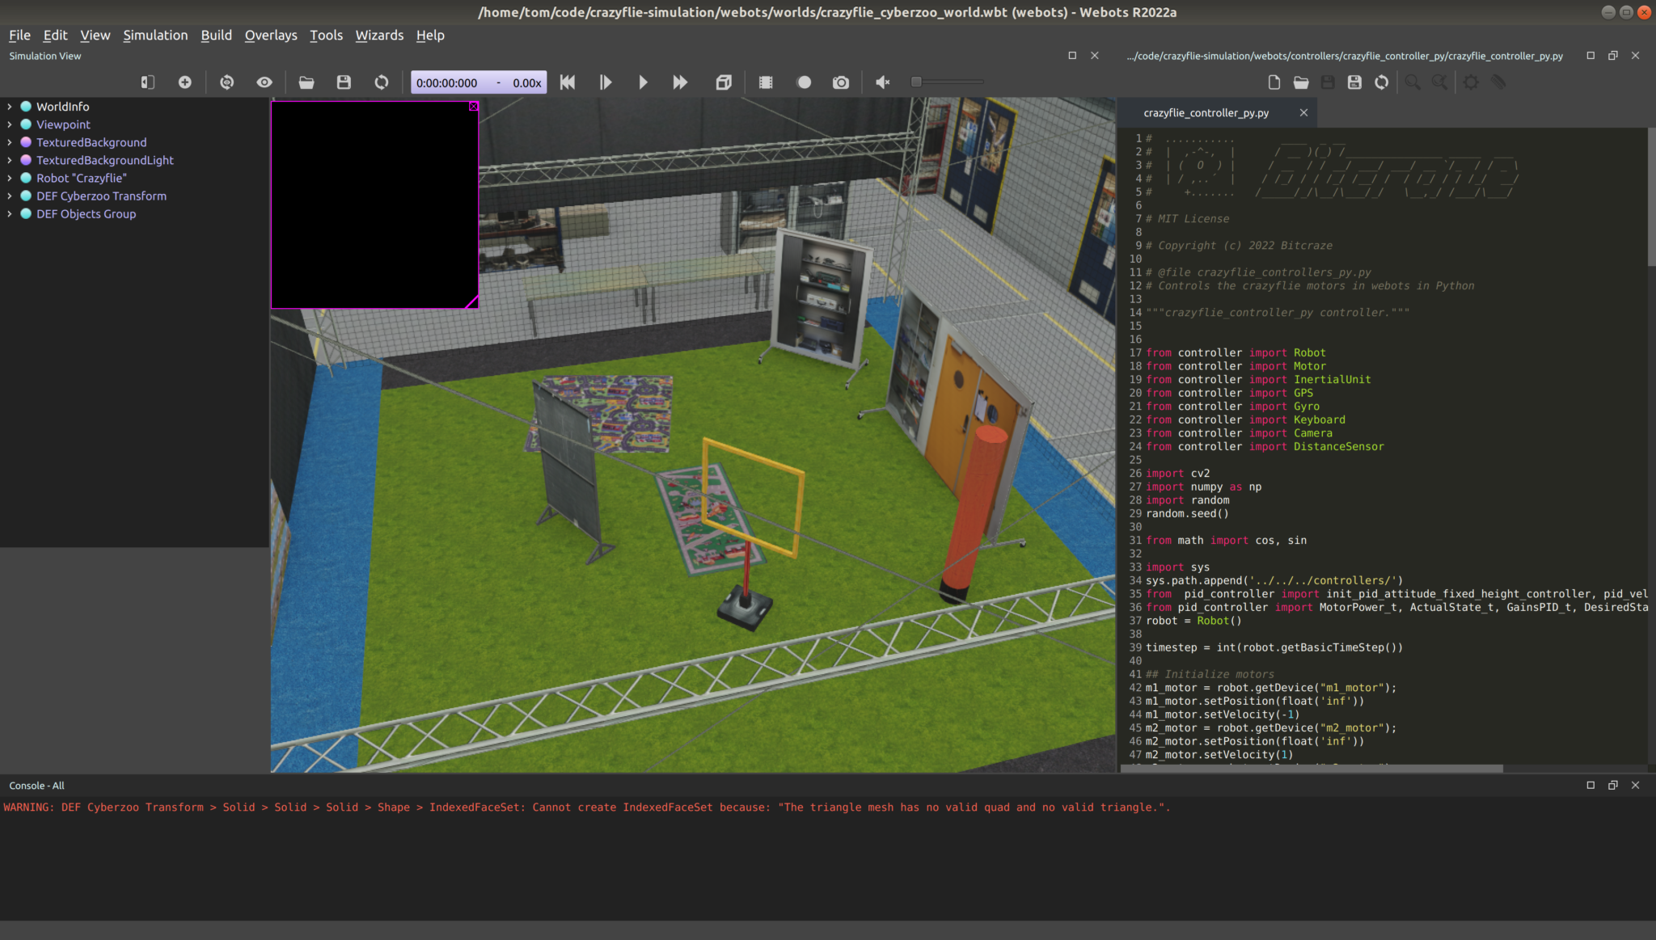1656x940 pixels.
Task: Run simulation in fast-forward mode
Action: [x=680, y=82]
